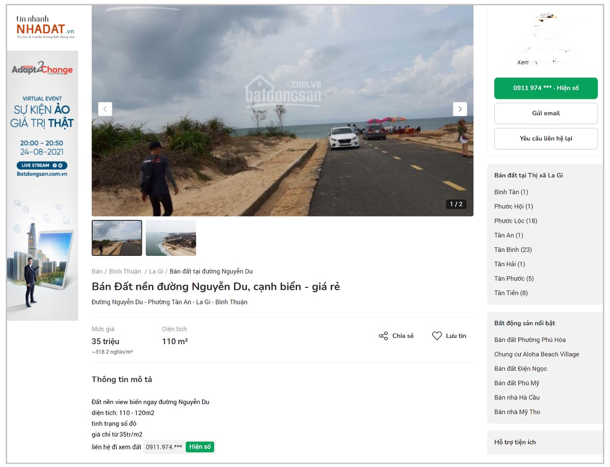Click the heart save icon
The height and width of the screenshot is (467, 610).
tap(437, 336)
